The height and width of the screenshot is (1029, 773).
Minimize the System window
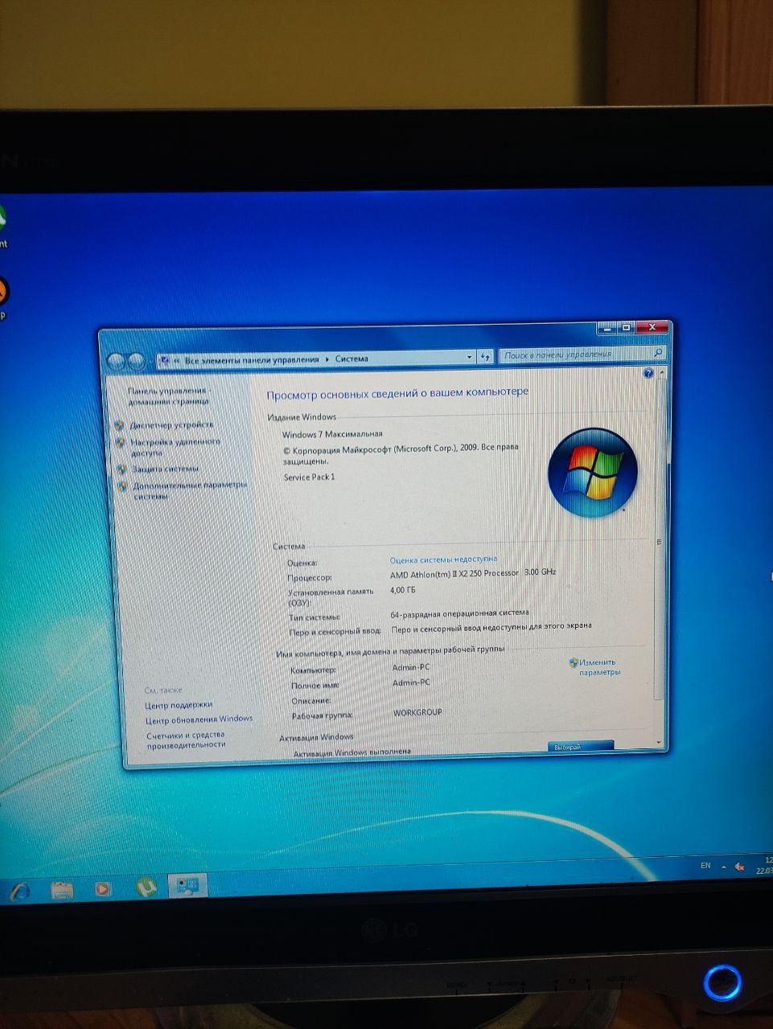[606, 328]
